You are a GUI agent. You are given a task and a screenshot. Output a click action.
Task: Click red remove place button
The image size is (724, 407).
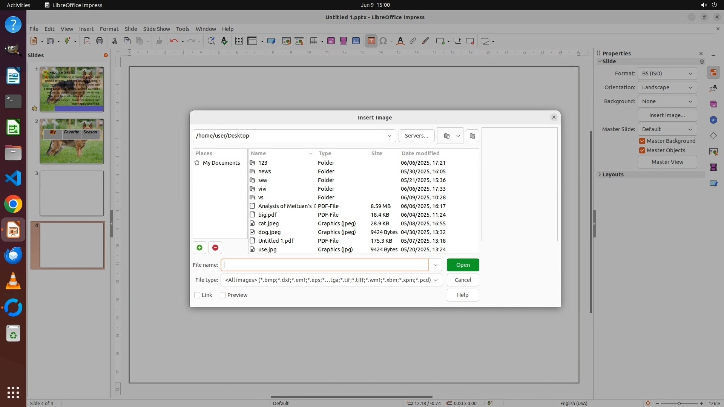(215, 248)
